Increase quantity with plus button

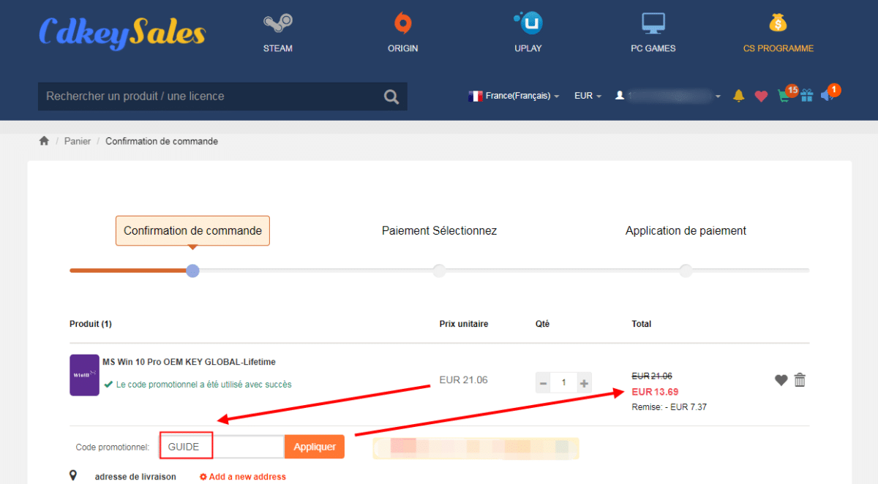point(584,382)
